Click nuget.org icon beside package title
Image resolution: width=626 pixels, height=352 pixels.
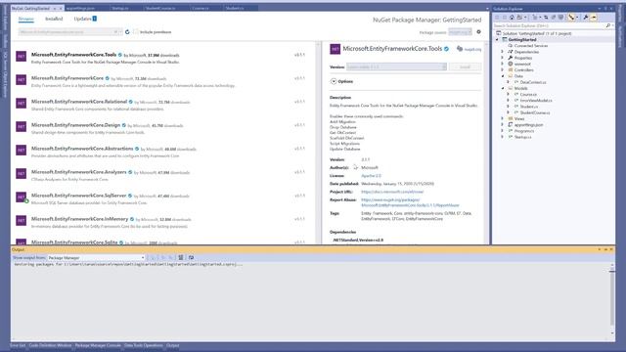pyautogui.click(x=460, y=49)
